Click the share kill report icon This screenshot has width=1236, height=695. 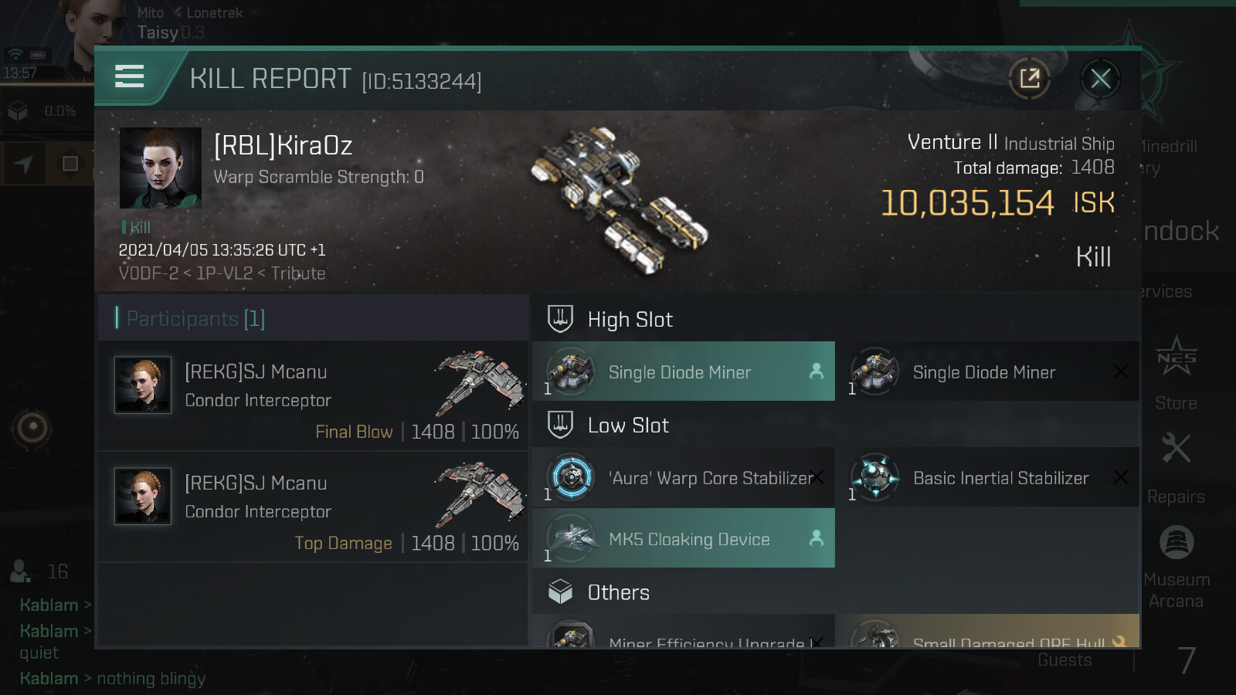[x=1030, y=78]
